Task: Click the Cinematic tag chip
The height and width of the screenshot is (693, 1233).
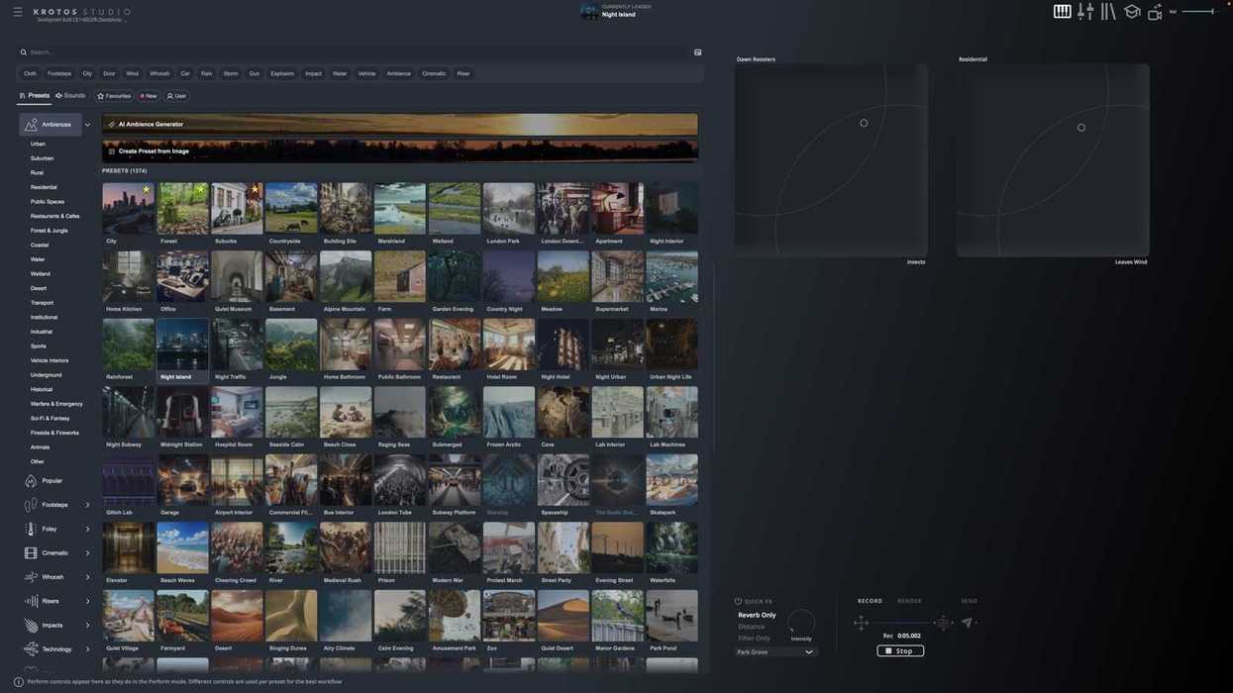Action: click(x=434, y=73)
